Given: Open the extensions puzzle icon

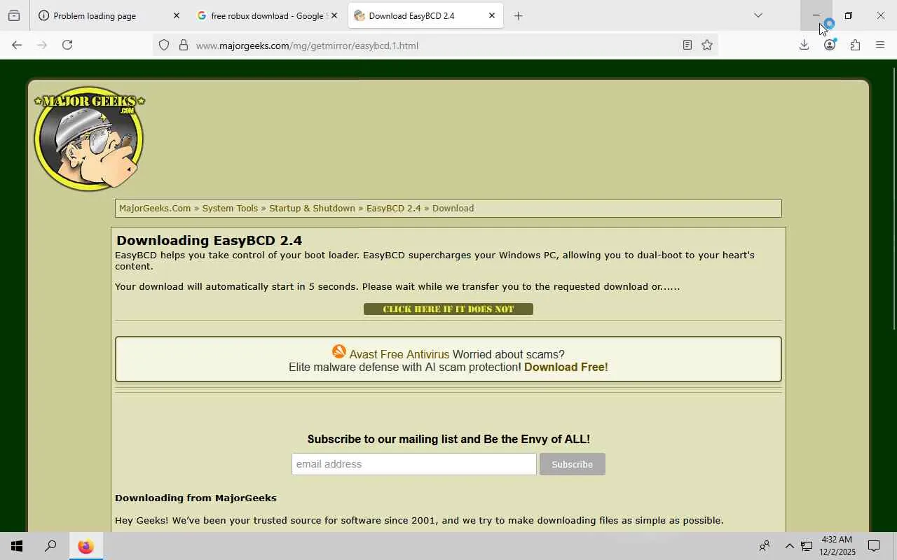Looking at the screenshot, I should pos(855,45).
